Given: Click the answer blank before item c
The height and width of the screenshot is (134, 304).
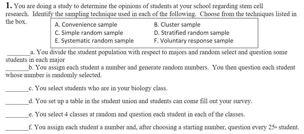Looking at the screenshot, I should tap(17, 90).
